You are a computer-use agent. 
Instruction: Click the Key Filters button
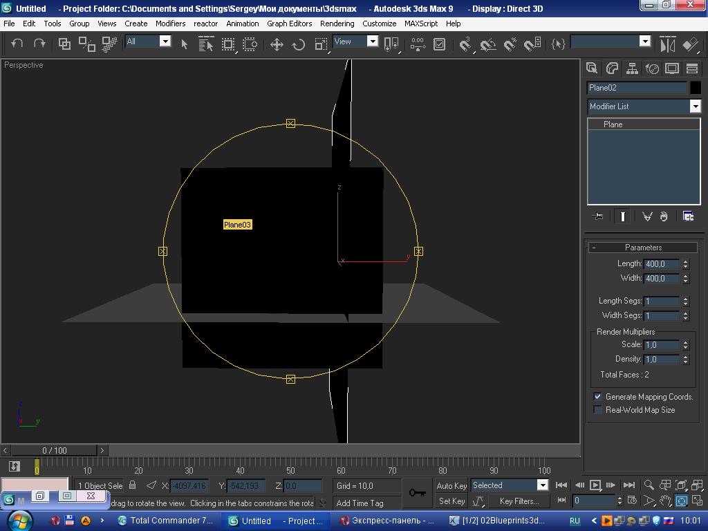pyautogui.click(x=519, y=501)
